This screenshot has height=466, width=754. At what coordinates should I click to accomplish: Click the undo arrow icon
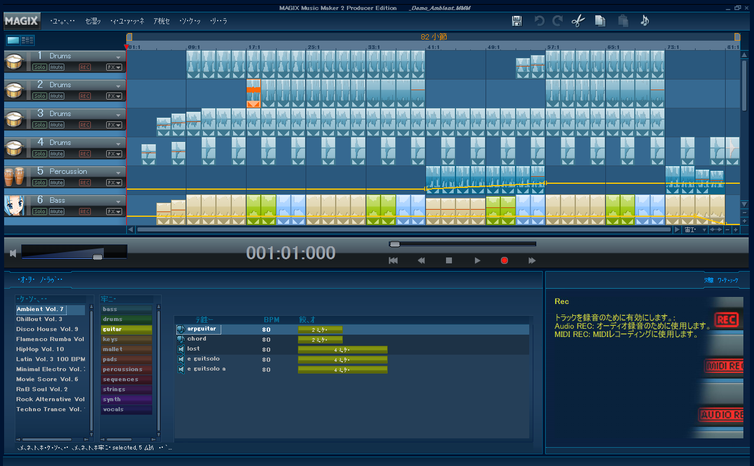pyautogui.click(x=539, y=21)
